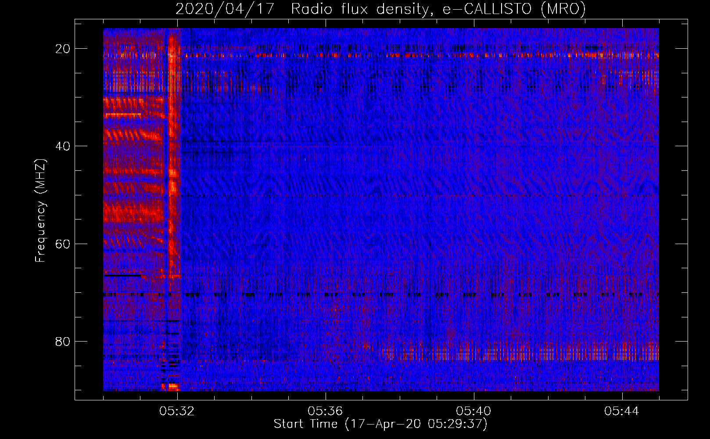Click the 20 frequency tick label
This screenshot has height=439, width=710.
[x=63, y=49]
